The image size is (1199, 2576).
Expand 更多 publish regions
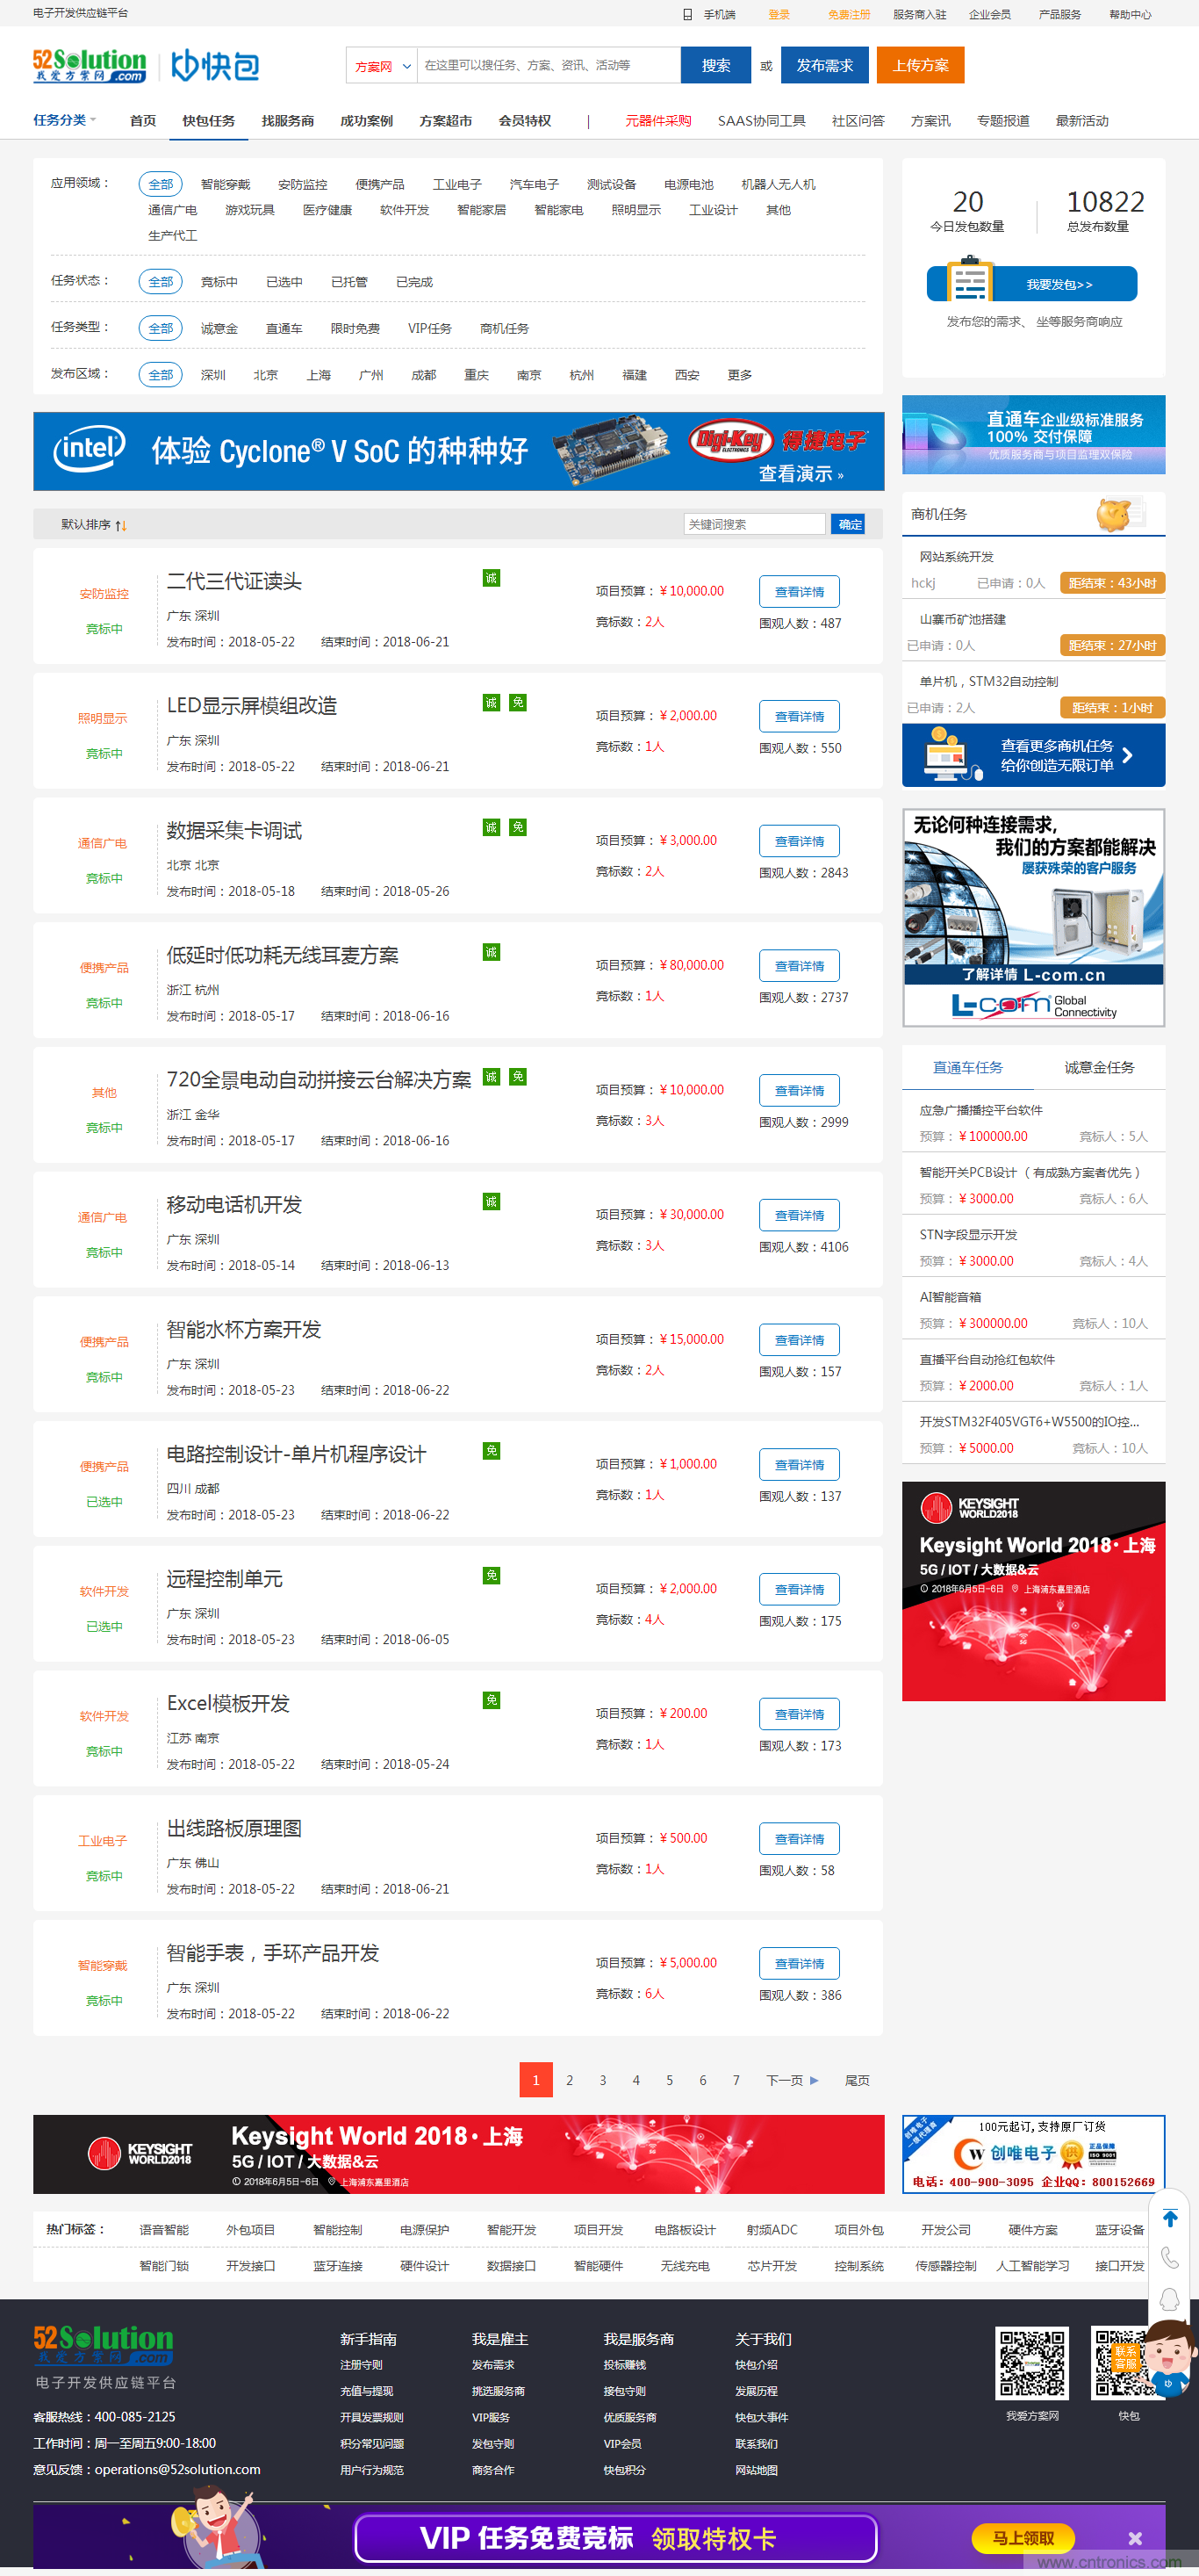tap(739, 375)
